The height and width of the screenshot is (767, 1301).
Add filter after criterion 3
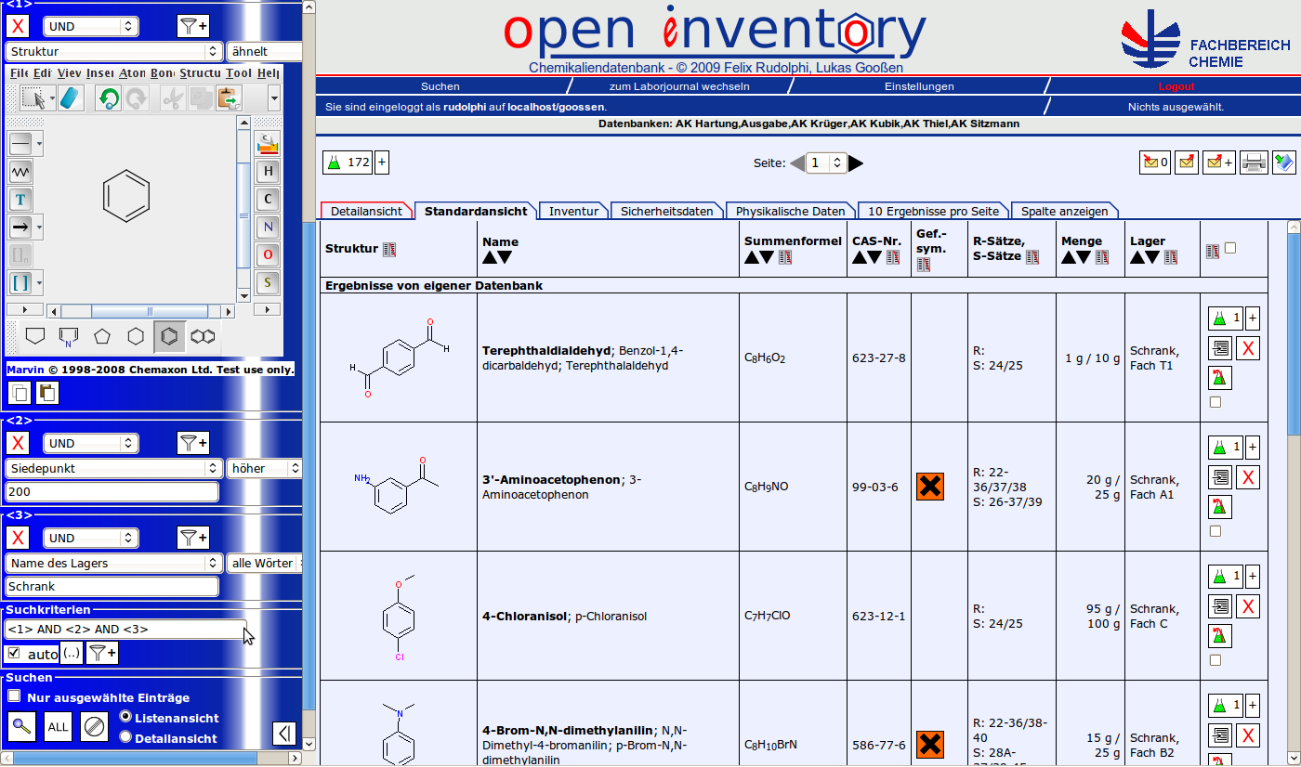(193, 538)
